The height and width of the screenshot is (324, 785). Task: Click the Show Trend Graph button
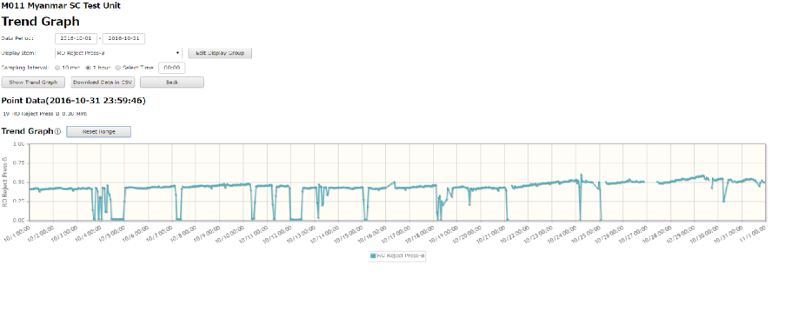pyautogui.click(x=34, y=82)
